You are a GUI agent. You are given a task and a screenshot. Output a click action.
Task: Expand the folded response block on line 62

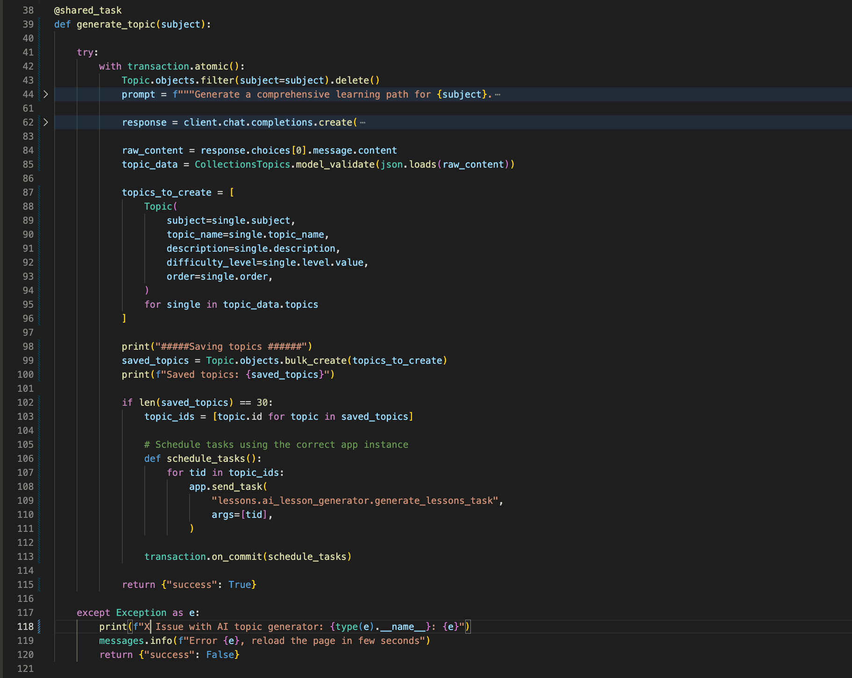pos(46,122)
